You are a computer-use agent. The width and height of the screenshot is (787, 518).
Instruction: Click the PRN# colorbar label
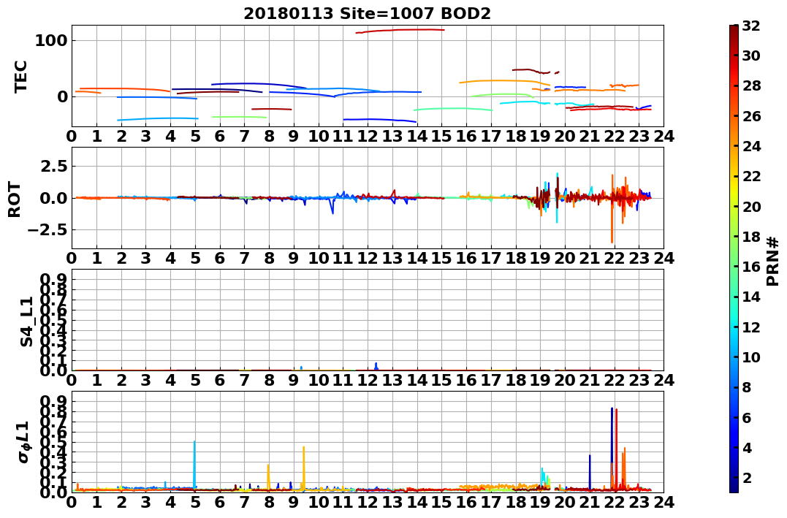pyautogui.click(x=772, y=261)
